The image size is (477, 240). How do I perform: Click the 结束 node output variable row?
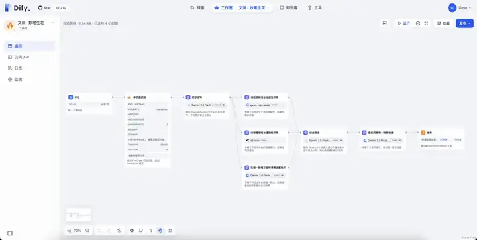[442, 139]
